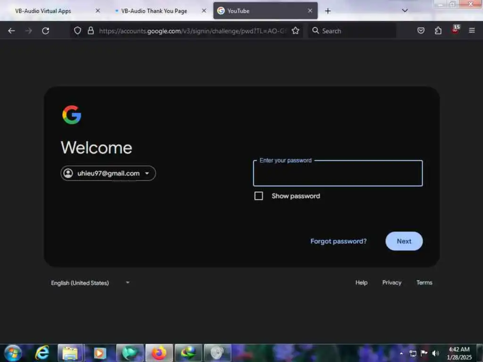Open the Extensions puzzle icon
This screenshot has height=362, width=483.
438,31
